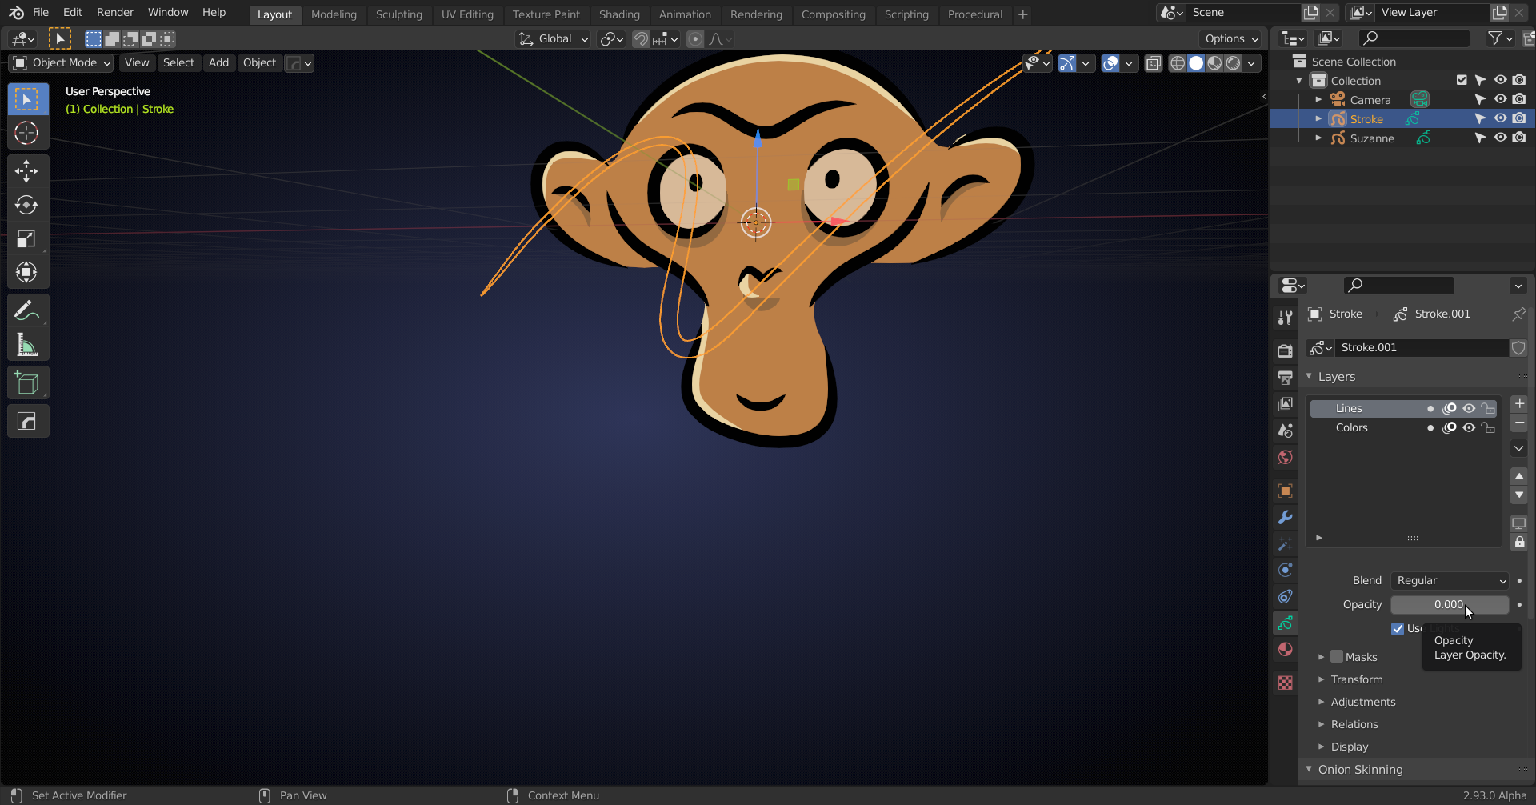Screen dimensions: 1536x805
Task: Hide the Lines layer
Action: (x=1469, y=408)
